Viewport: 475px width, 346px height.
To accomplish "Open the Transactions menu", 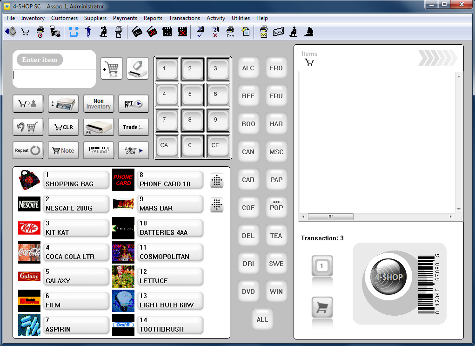I will (x=185, y=18).
